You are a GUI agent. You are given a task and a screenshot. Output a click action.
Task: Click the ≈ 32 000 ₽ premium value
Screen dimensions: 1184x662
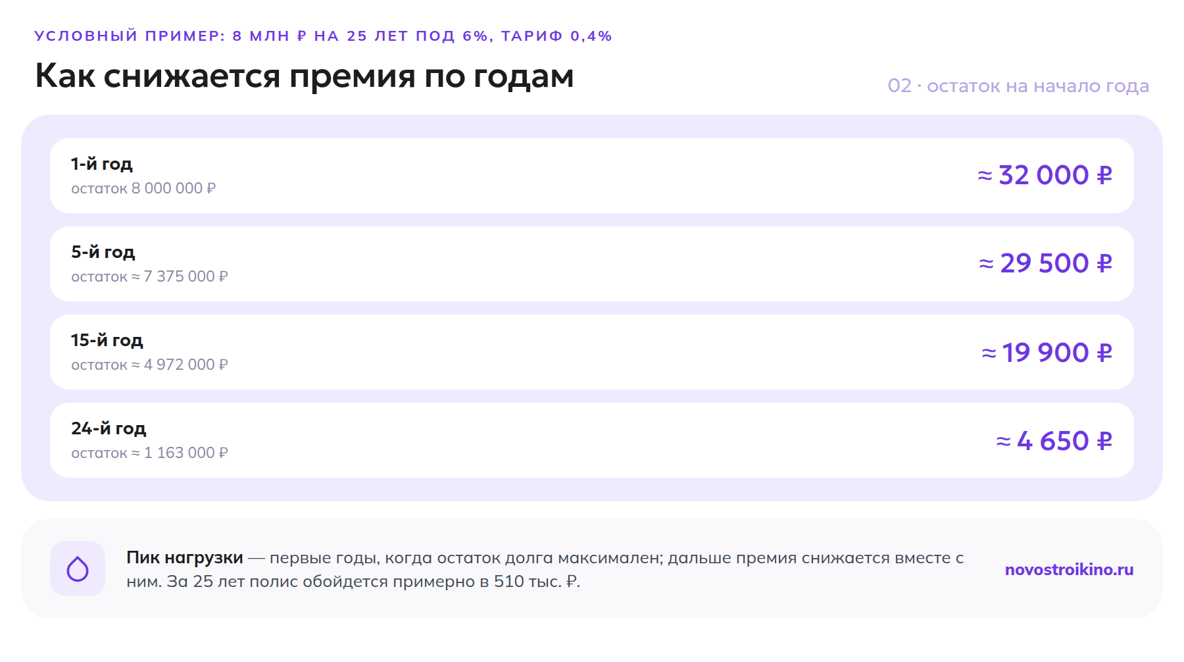1045,175
